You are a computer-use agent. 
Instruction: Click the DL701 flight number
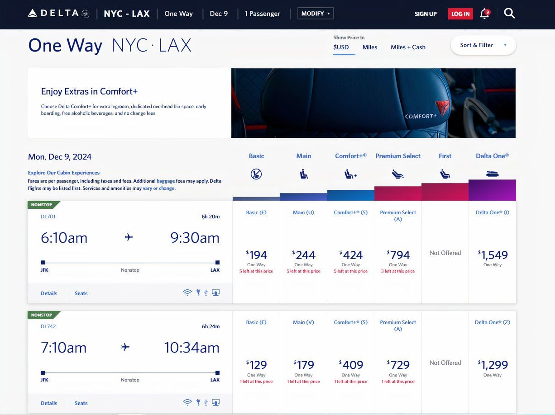[x=48, y=217]
